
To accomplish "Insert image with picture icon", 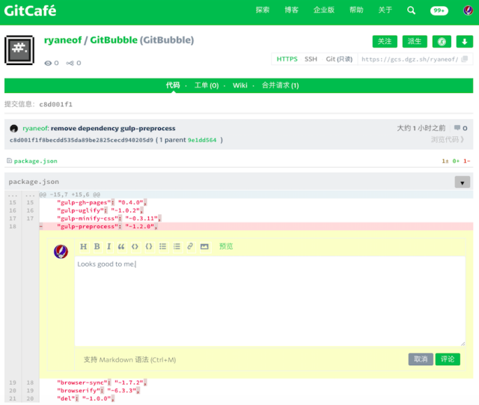I will tap(204, 246).
